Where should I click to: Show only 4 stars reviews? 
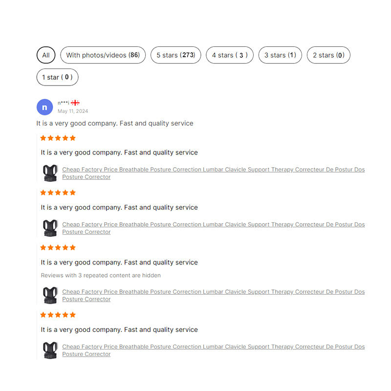tap(230, 55)
